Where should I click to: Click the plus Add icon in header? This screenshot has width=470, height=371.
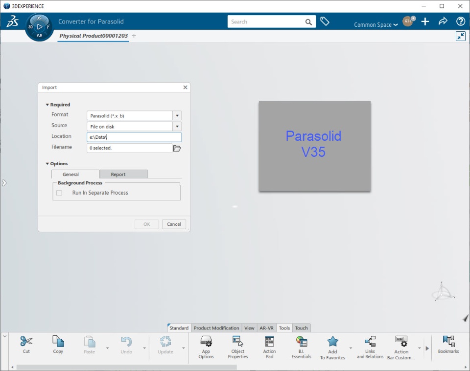425,22
